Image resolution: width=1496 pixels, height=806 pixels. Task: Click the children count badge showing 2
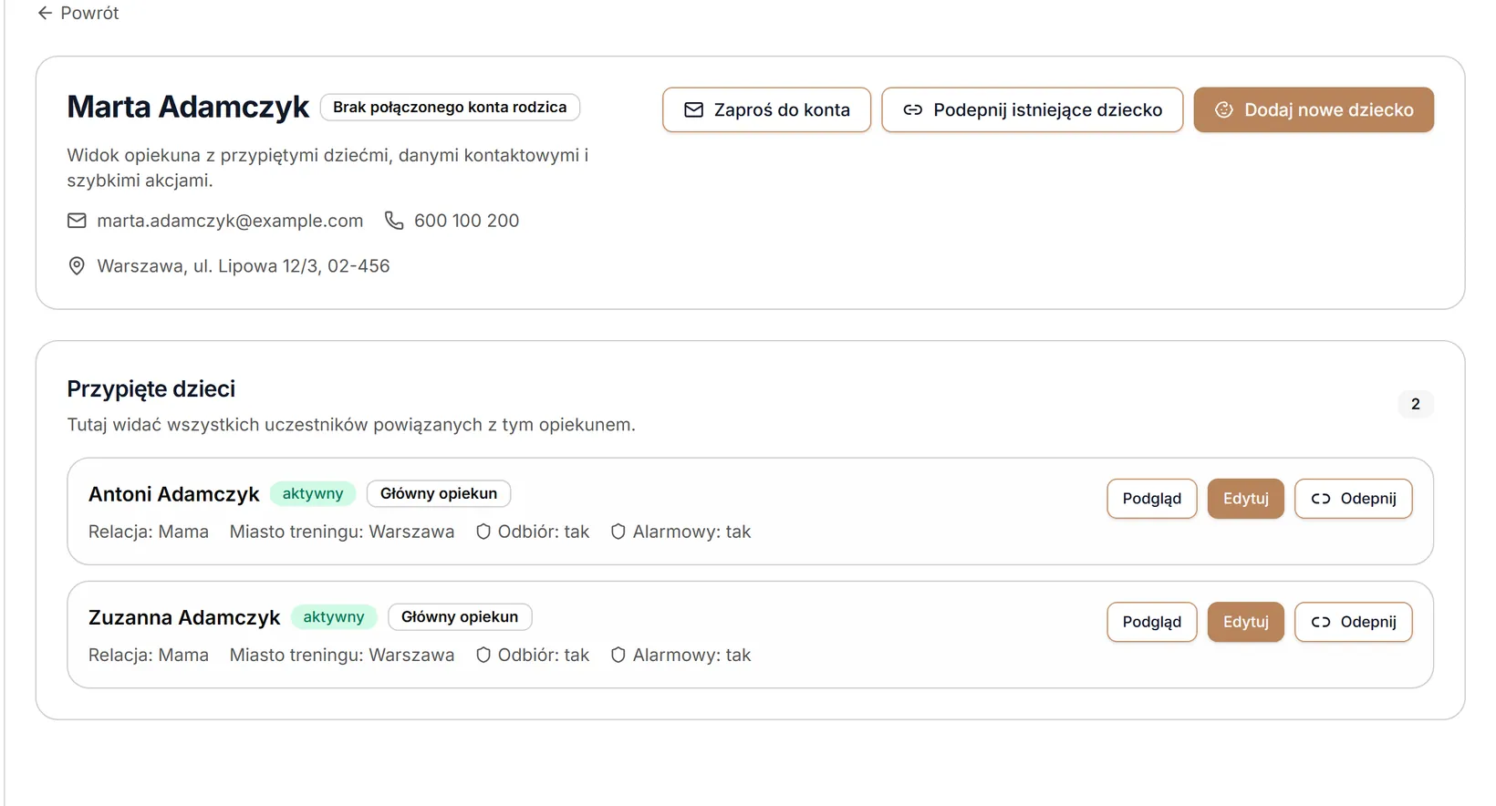1416,404
